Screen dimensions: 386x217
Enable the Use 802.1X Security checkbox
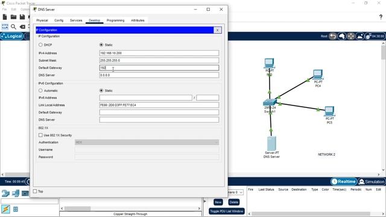[x=40, y=135]
